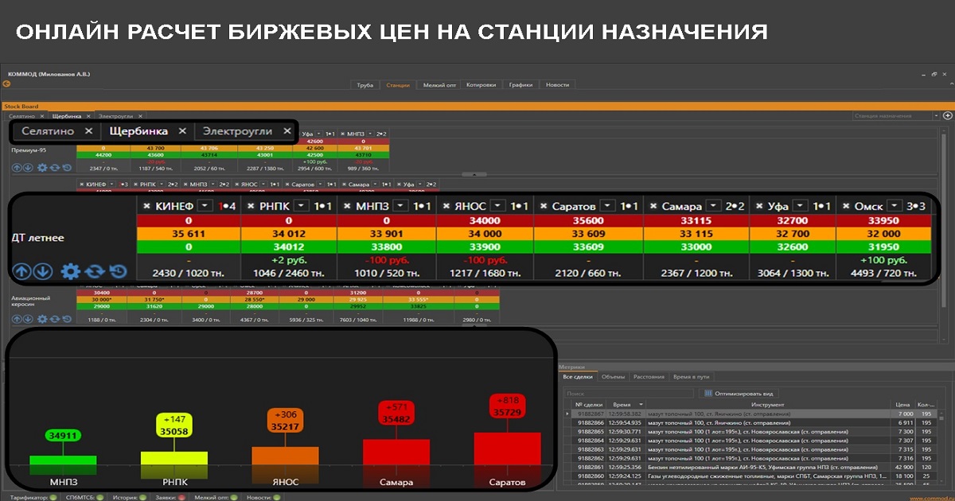Refresh the ДТ летнее row
This screenshot has height=501, width=955.
pos(95,271)
